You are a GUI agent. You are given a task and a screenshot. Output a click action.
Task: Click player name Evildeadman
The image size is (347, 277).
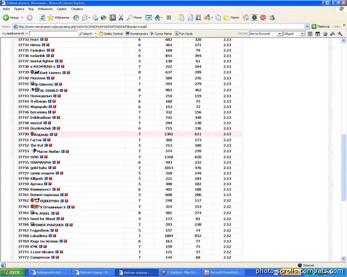pyautogui.click(x=40, y=118)
